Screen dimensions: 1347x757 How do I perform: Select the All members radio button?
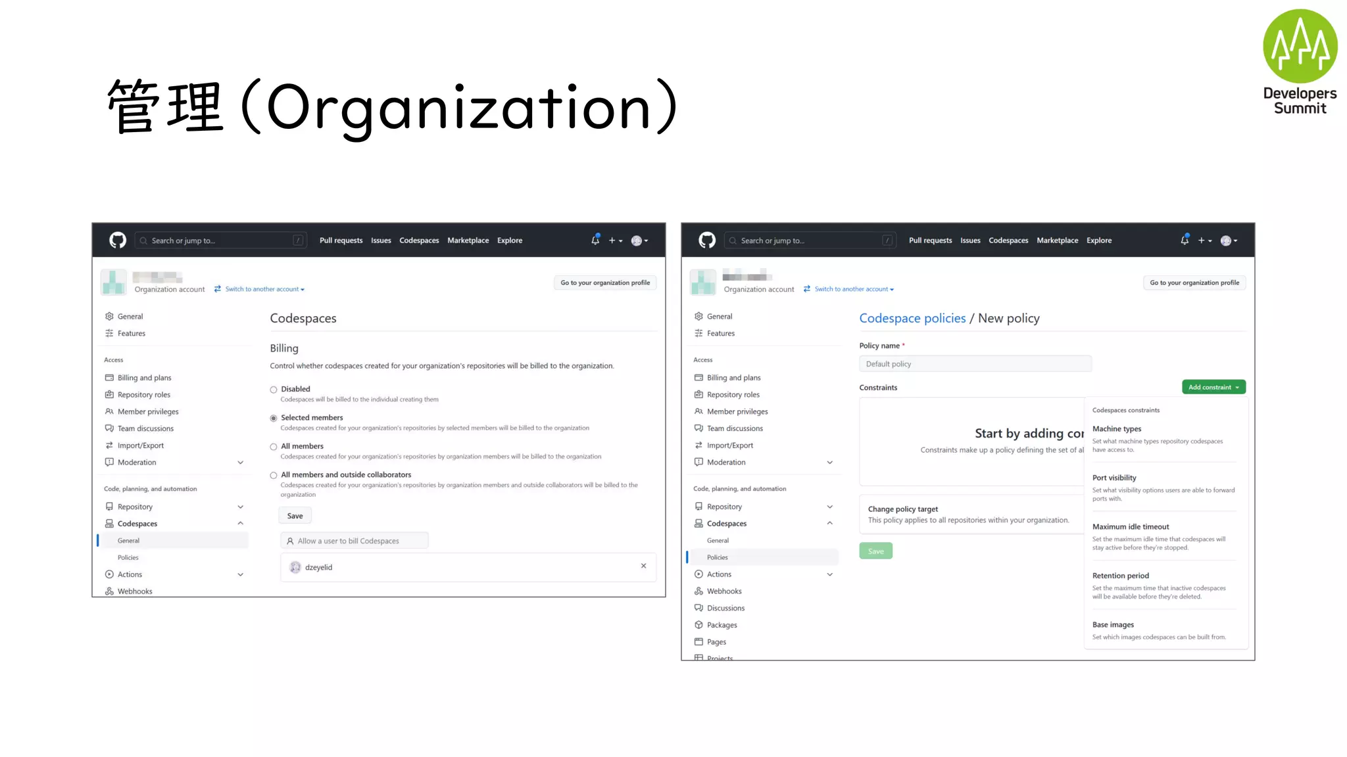click(x=274, y=447)
